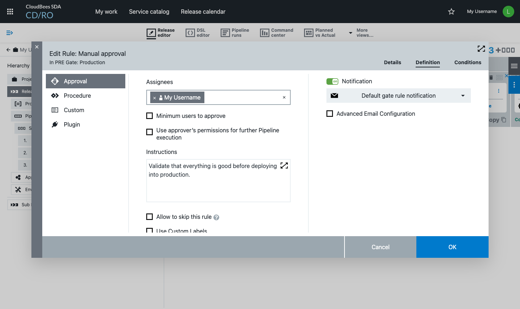This screenshot has width=520, height=309.
Task: Open the Pipeline runs view
Action: click(x=235, y=33)
